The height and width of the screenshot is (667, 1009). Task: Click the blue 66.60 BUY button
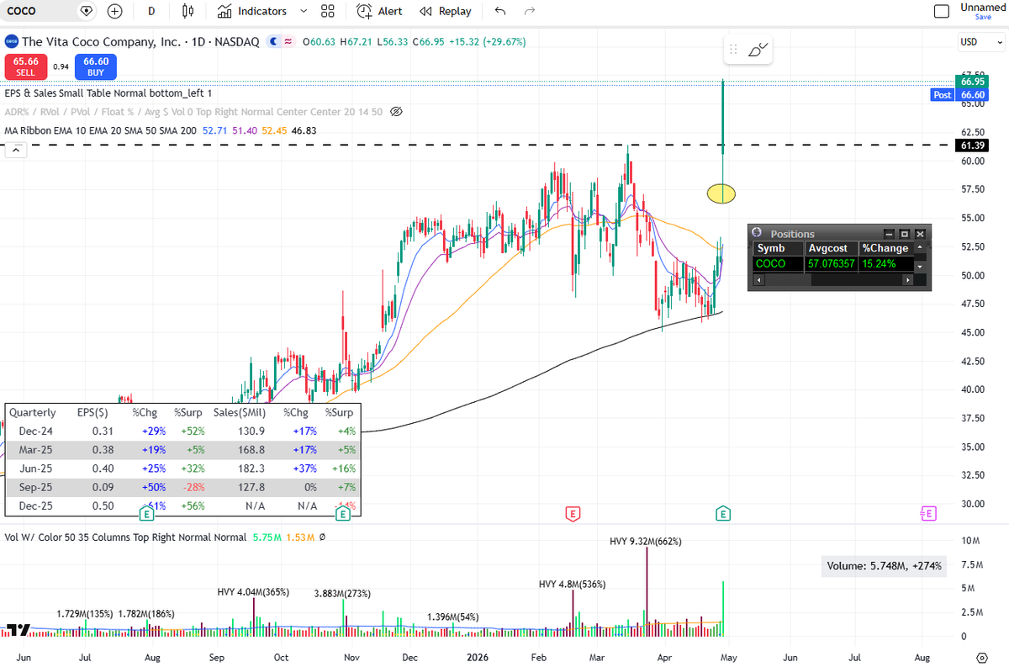[x=95, y=66]
